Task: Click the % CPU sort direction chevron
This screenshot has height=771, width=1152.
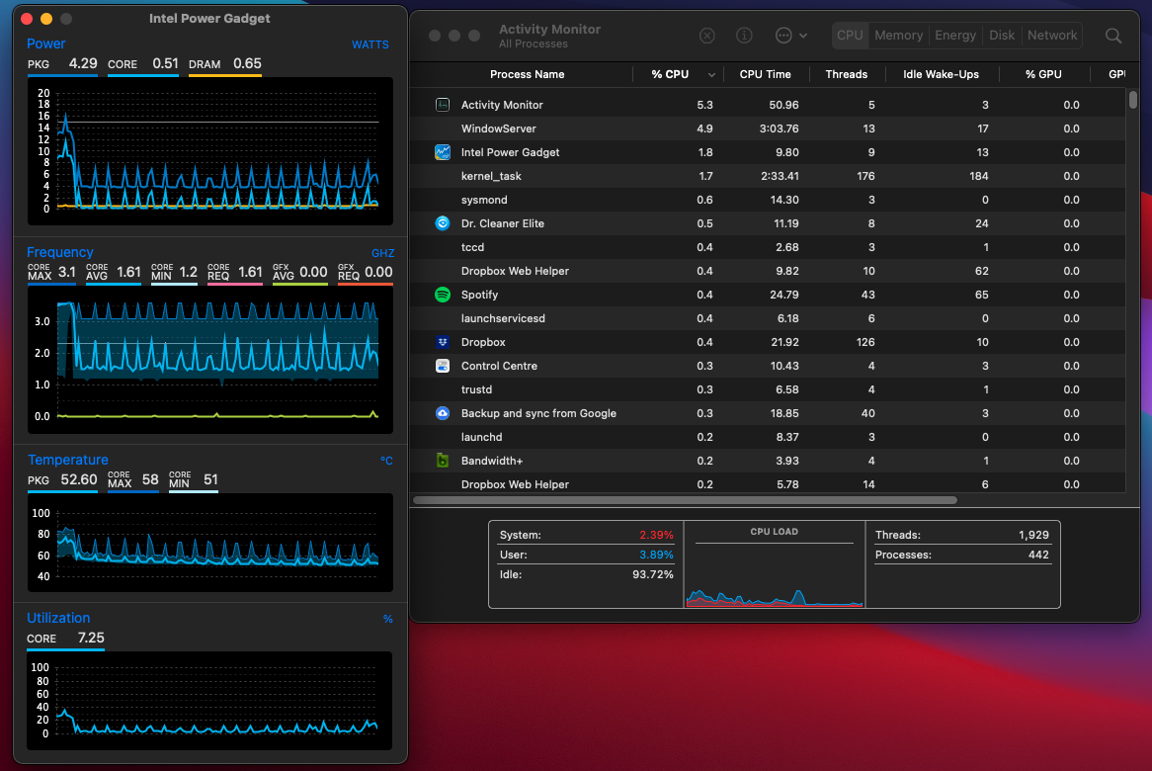Action: click(710, 74)
